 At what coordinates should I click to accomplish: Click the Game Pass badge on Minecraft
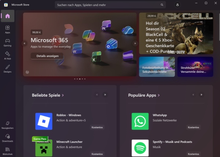pos(40,139)
